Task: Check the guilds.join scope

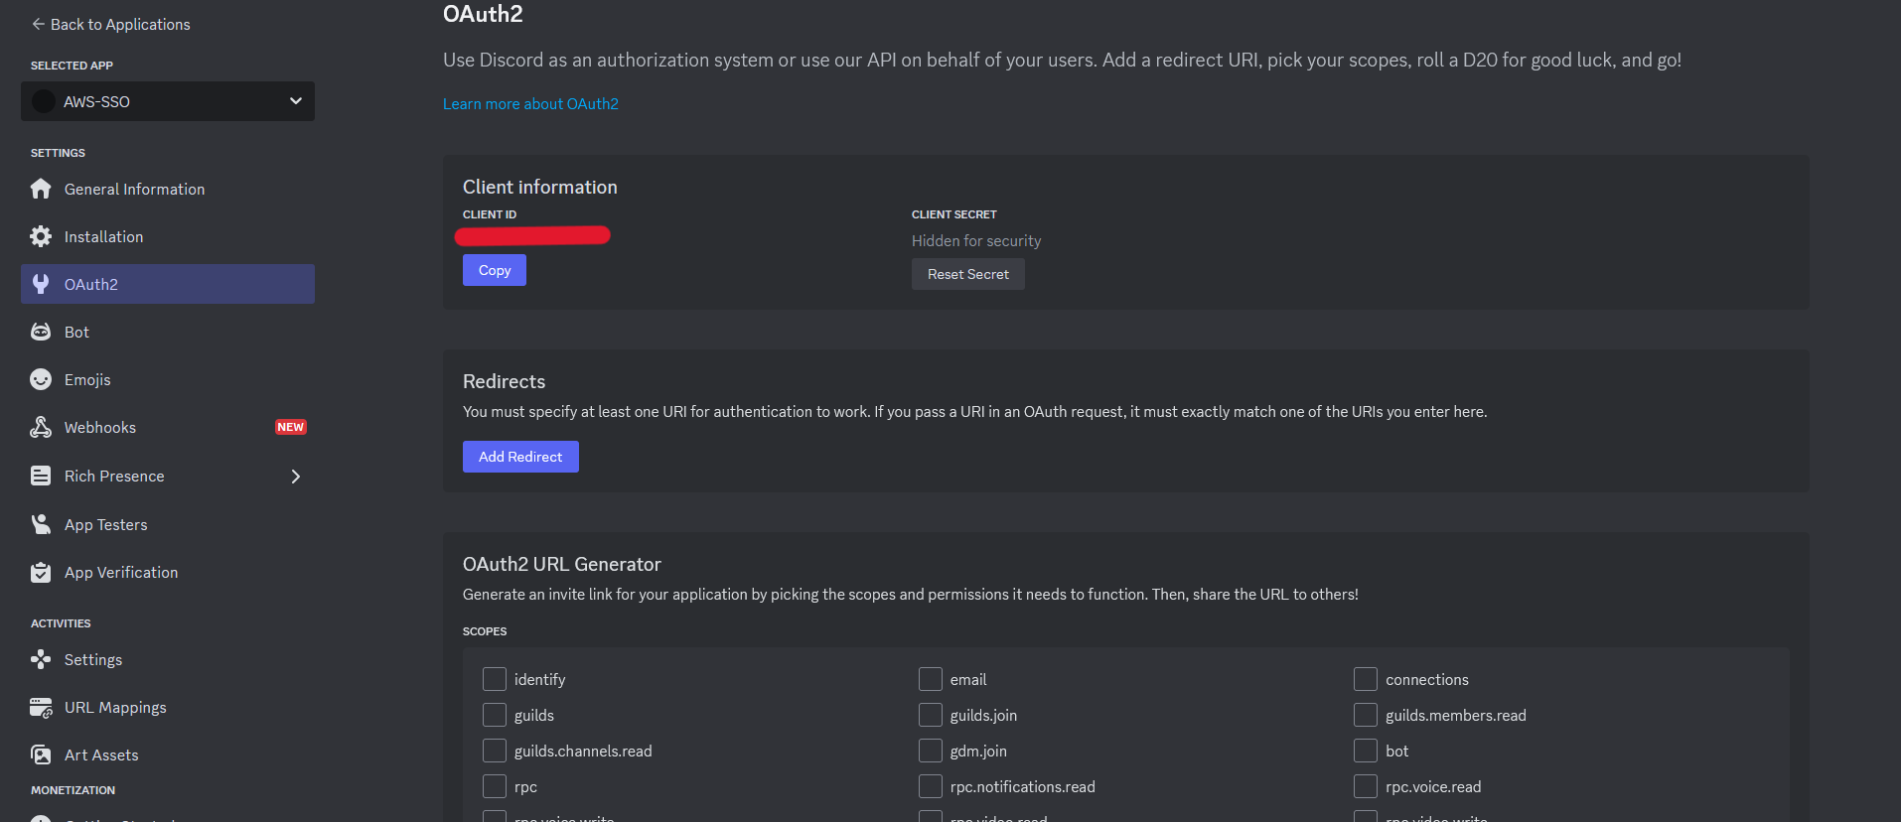Action: pyautogui.click(x=931, y=715)
